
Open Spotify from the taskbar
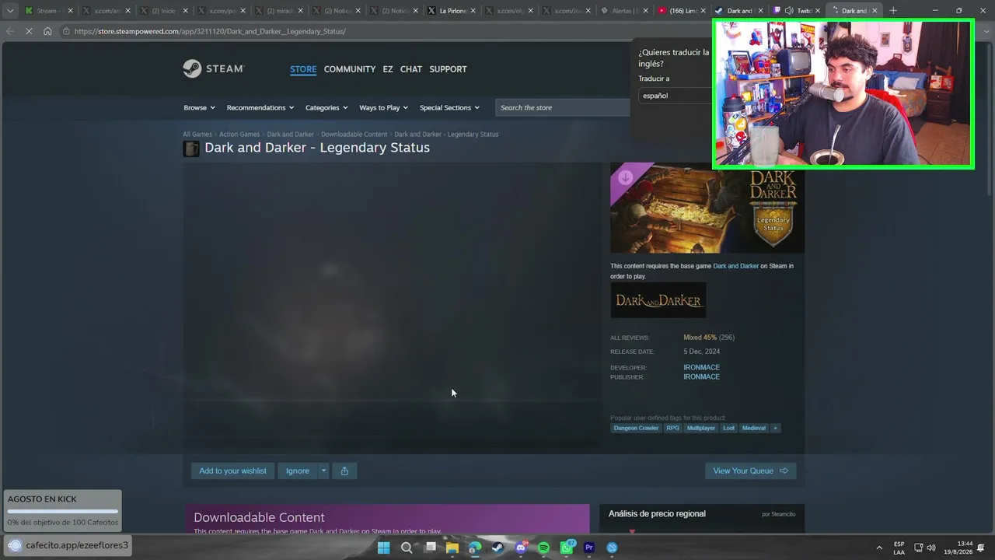click(x=543, y=548)
